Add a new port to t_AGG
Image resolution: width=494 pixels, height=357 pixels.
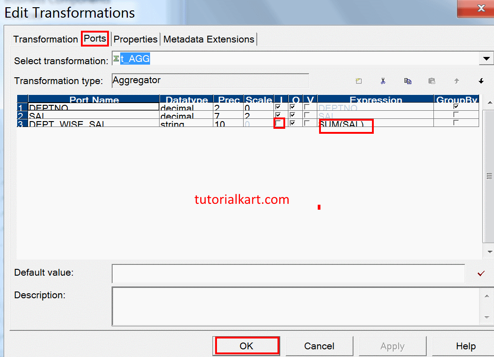pyautogui.click(x=358, y=81)
